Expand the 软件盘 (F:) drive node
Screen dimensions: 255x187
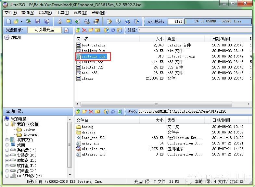[x=7, y=166]
